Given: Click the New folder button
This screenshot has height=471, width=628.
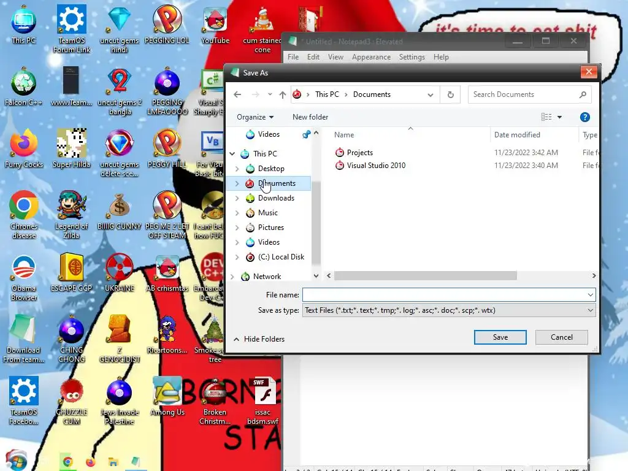Looking at the screenshot, I should click(310, 117).
